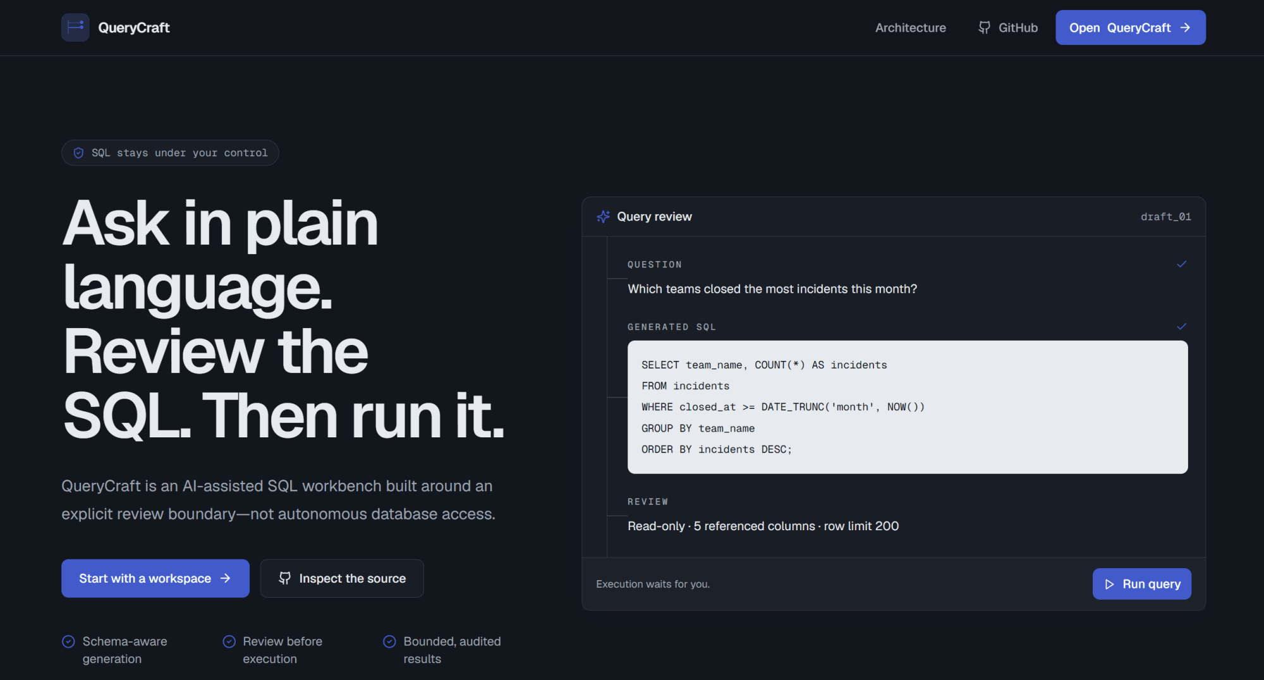Open the QueryCraft brand name link

coord(134,28)
